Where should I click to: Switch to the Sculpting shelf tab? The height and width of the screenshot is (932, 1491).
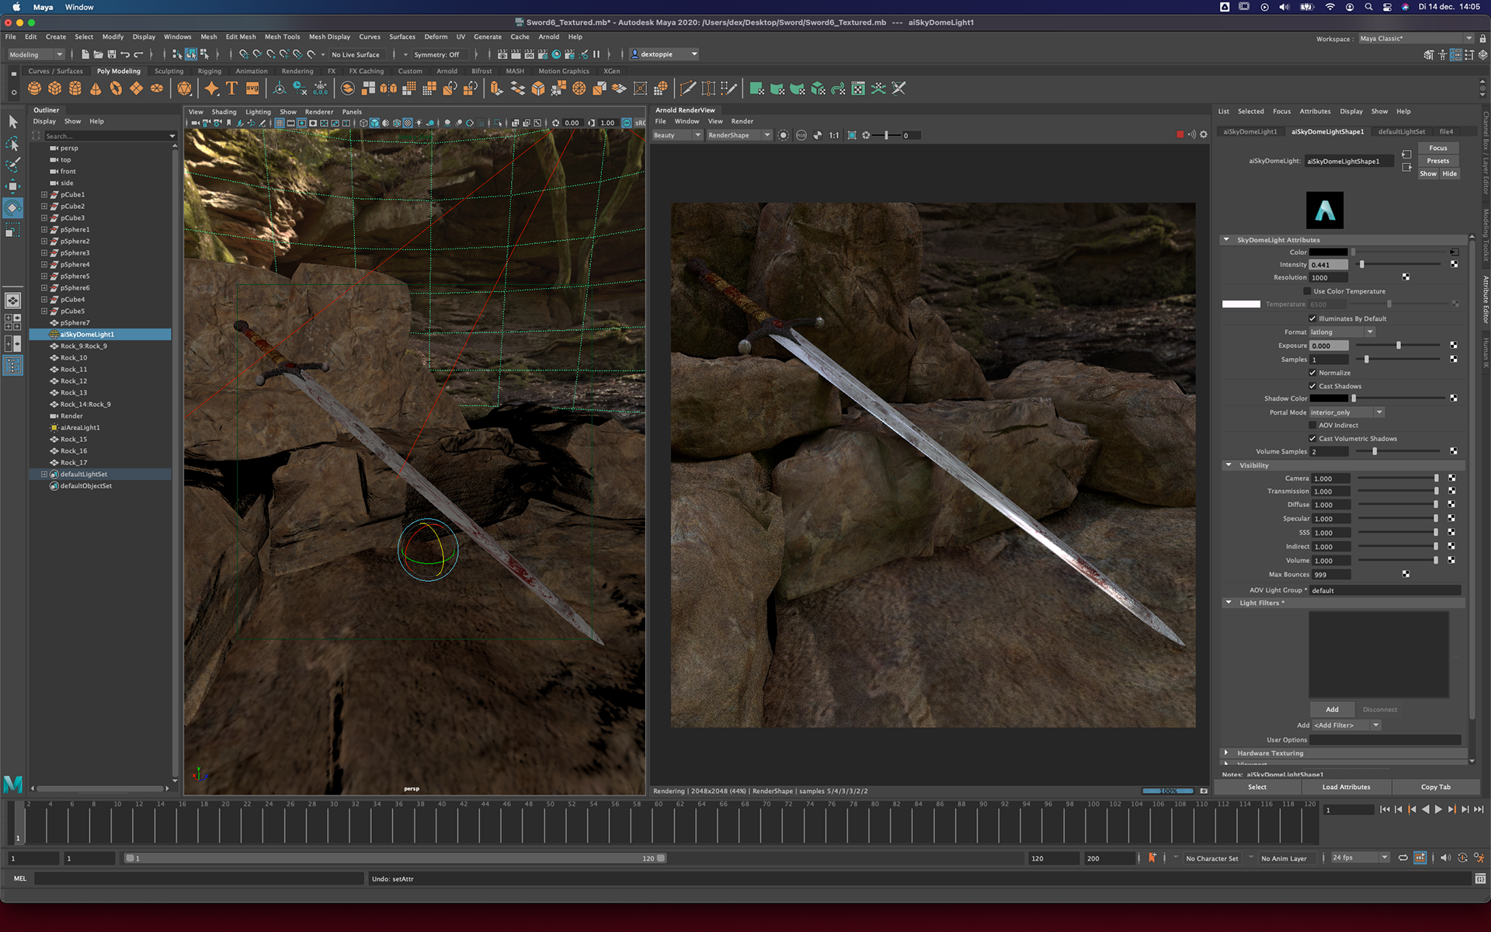(x=169, y=71)
